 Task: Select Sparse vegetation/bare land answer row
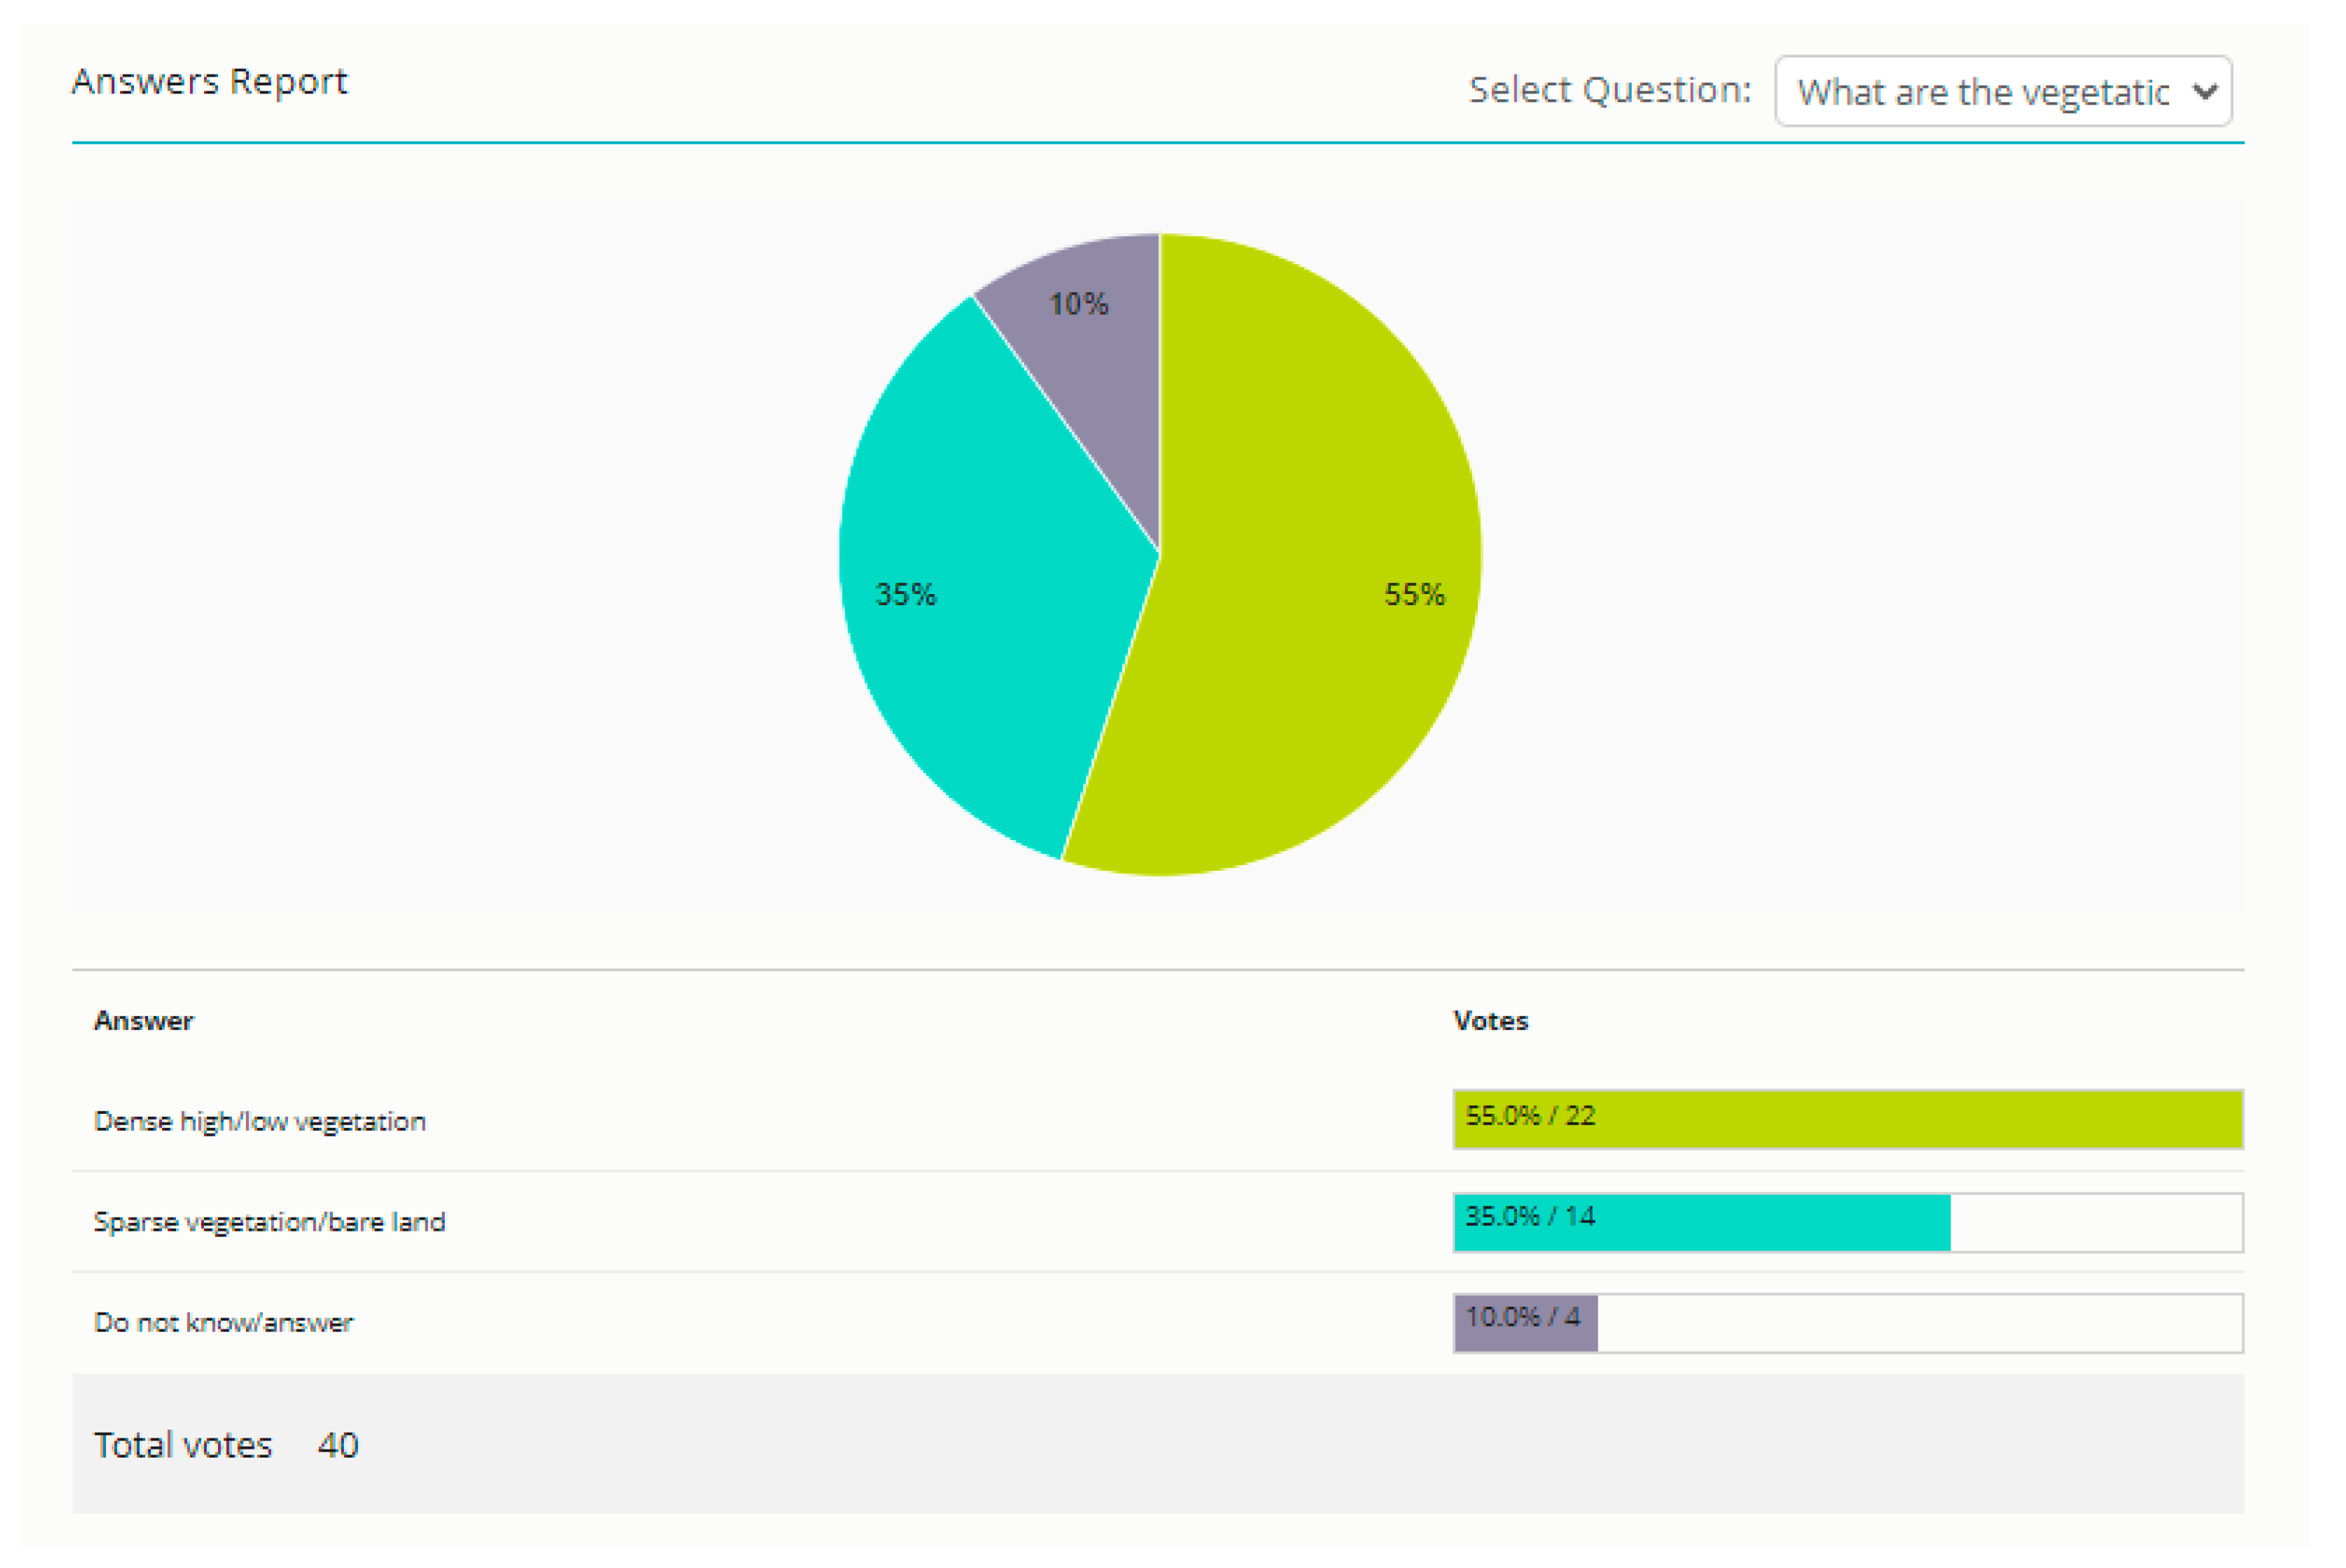coord(269,1222)
